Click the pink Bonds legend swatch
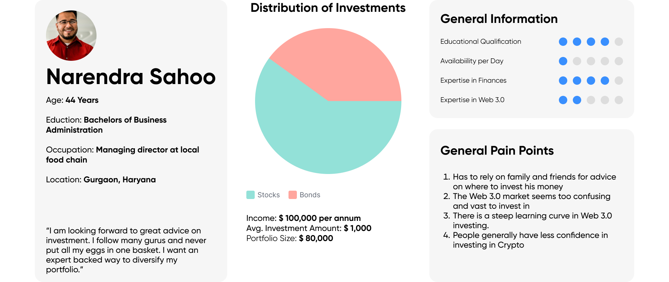 point(293,195)
